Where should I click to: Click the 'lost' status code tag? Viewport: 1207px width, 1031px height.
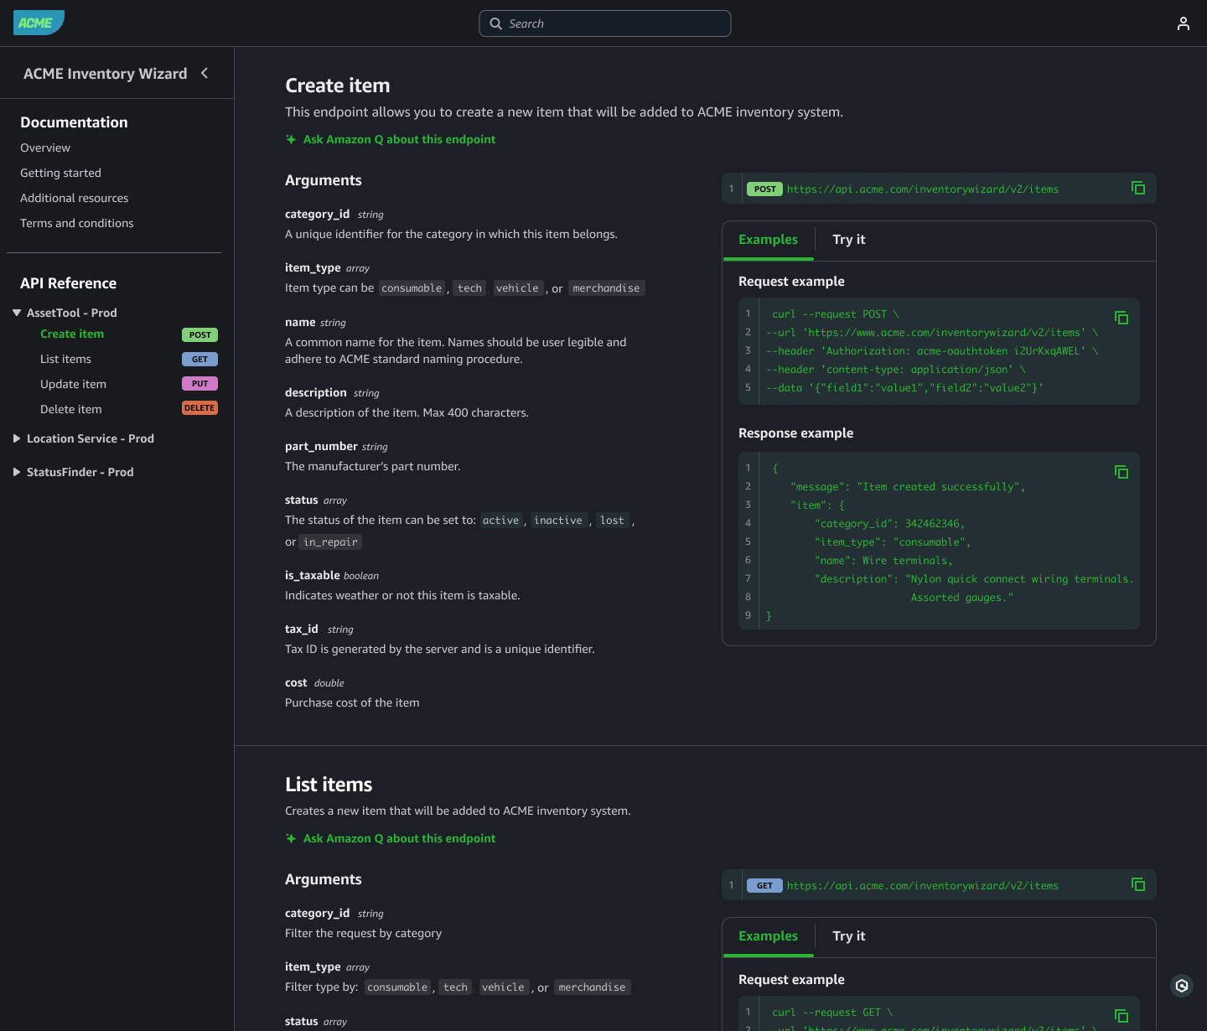click(x=612, y=521)
